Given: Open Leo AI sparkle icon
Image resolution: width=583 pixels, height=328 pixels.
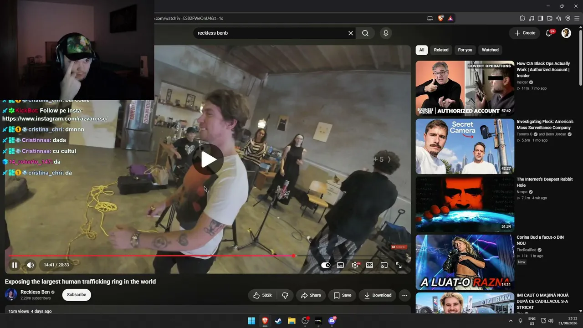Looking at the screenshot, I should [559, 18].
